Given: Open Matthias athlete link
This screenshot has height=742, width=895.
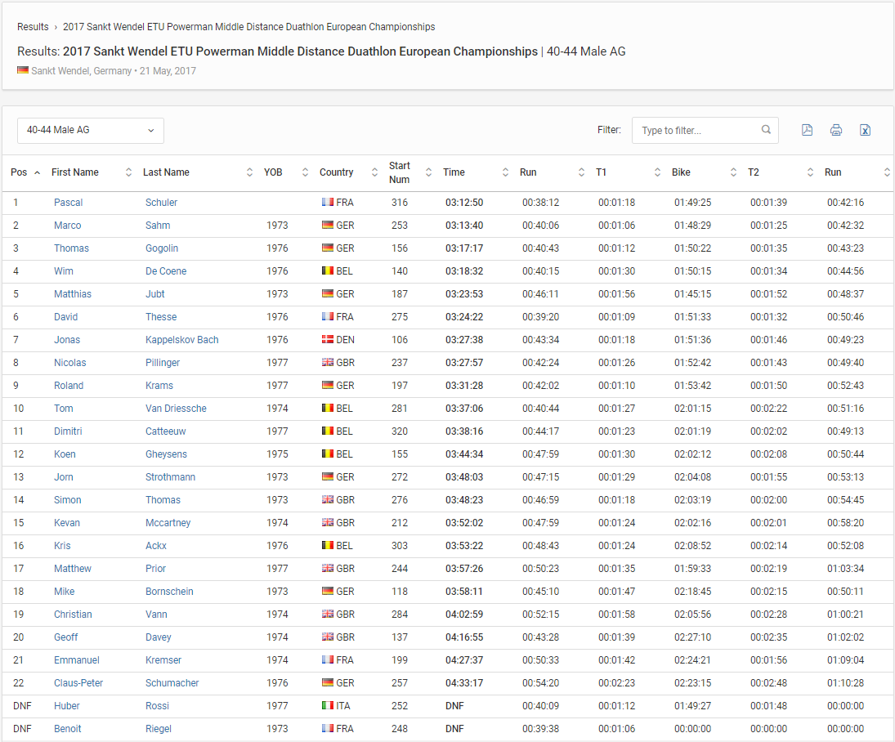Looking at the screenshot, I should point(73,294).
